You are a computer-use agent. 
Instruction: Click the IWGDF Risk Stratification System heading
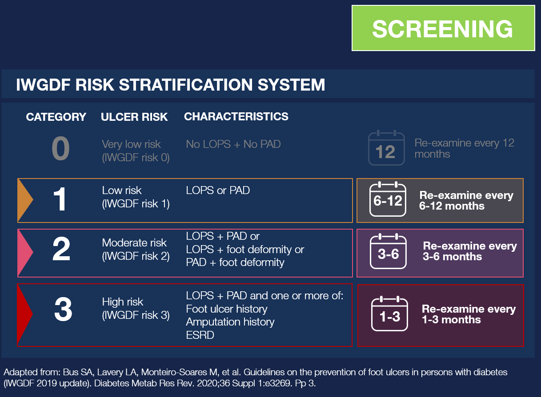tap(171, 84)
